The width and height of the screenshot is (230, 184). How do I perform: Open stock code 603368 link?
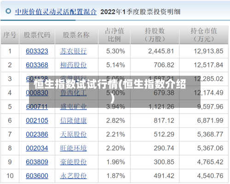(37, 65)
